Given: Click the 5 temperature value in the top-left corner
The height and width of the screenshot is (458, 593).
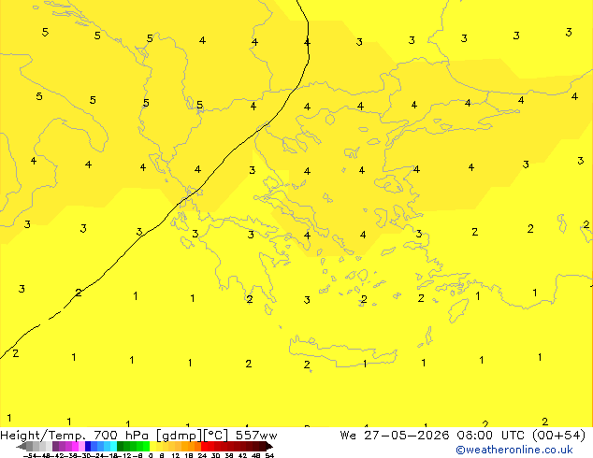Looking at the screenshot, I should tap(45, 32).
